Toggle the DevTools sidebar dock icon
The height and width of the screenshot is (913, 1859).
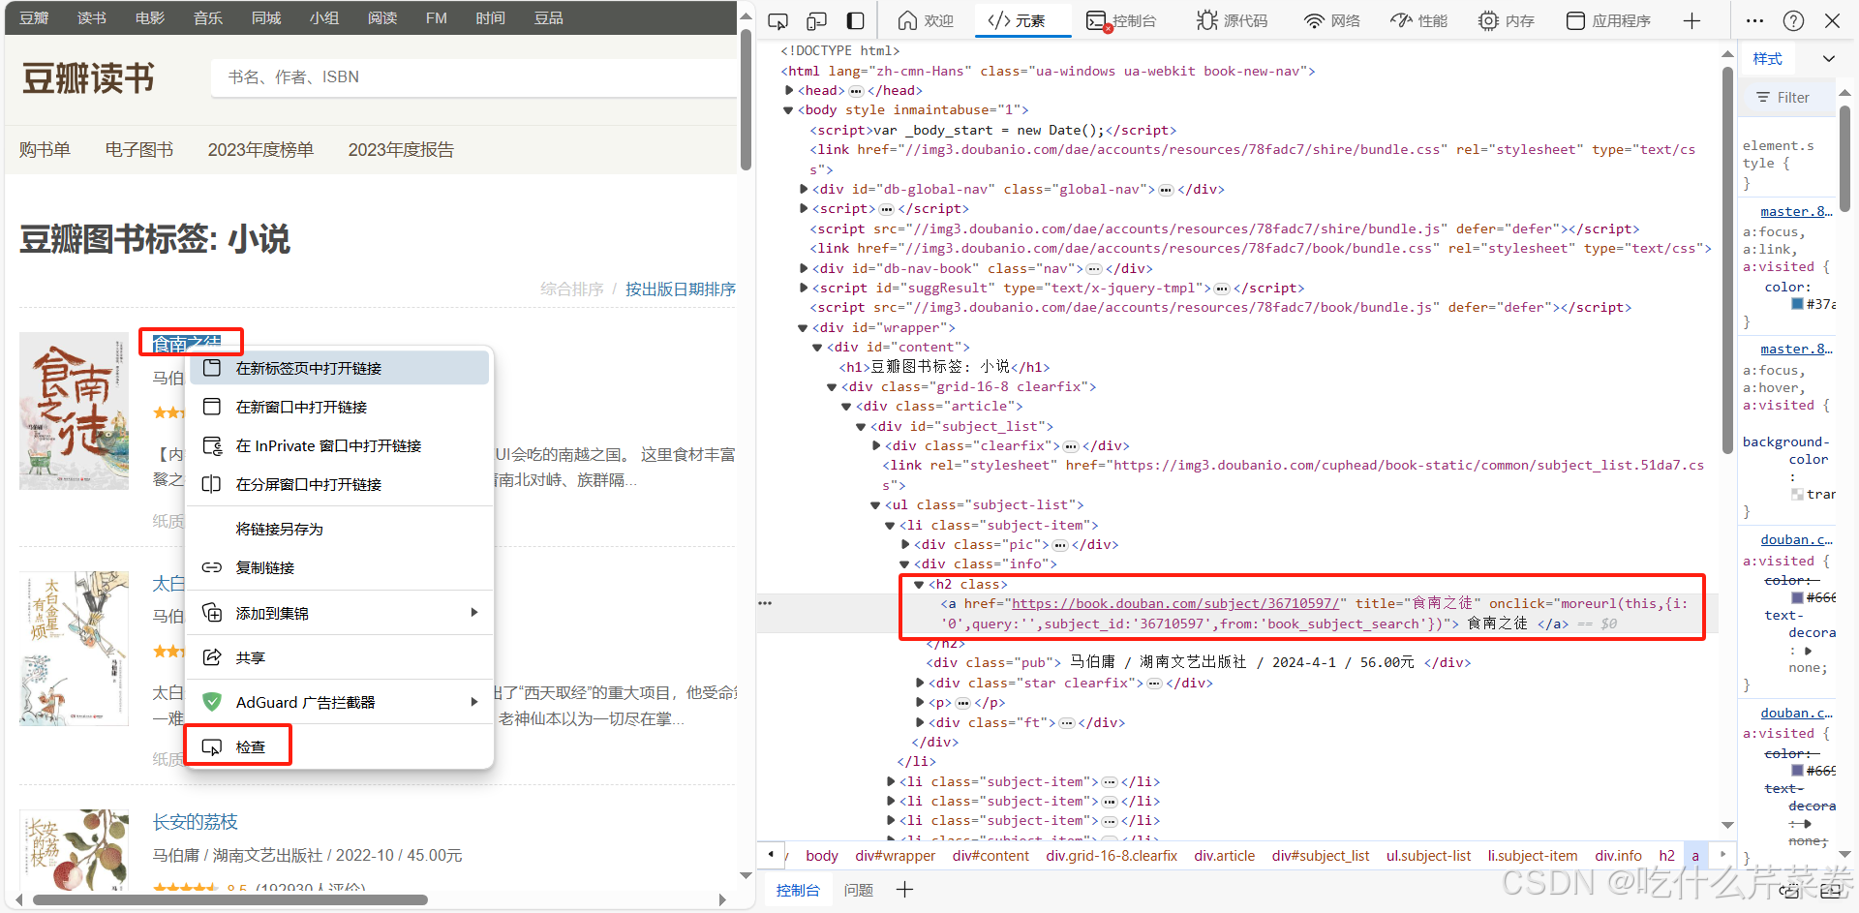(x=855, y=20)
